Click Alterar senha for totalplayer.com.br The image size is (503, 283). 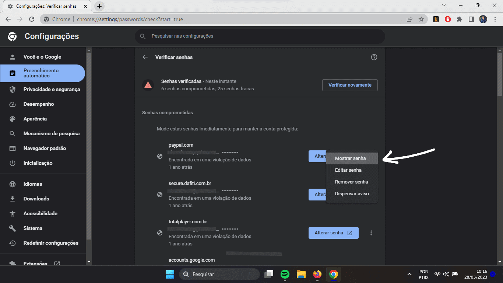click(333, 233)
